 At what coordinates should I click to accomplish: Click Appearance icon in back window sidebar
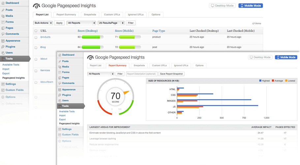tap(3, 41)
